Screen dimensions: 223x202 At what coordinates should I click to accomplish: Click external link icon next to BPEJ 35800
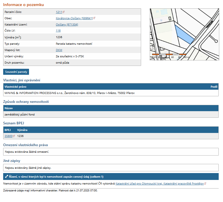coord(14,136)
